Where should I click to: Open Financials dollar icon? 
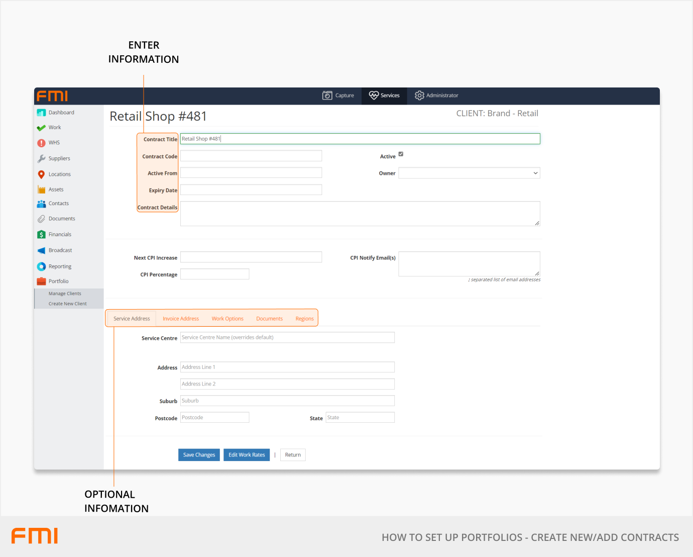pos(41,235)
